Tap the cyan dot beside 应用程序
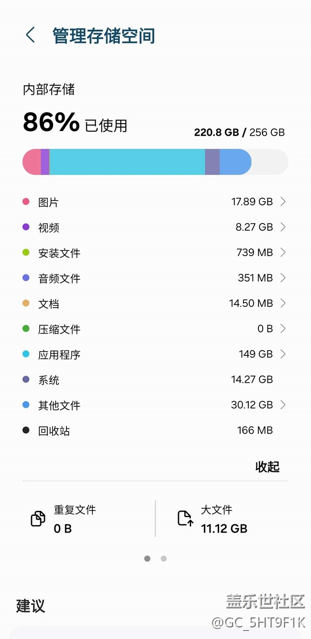The width and height of the screenshot is (311, 639). (x=26, y=355)
